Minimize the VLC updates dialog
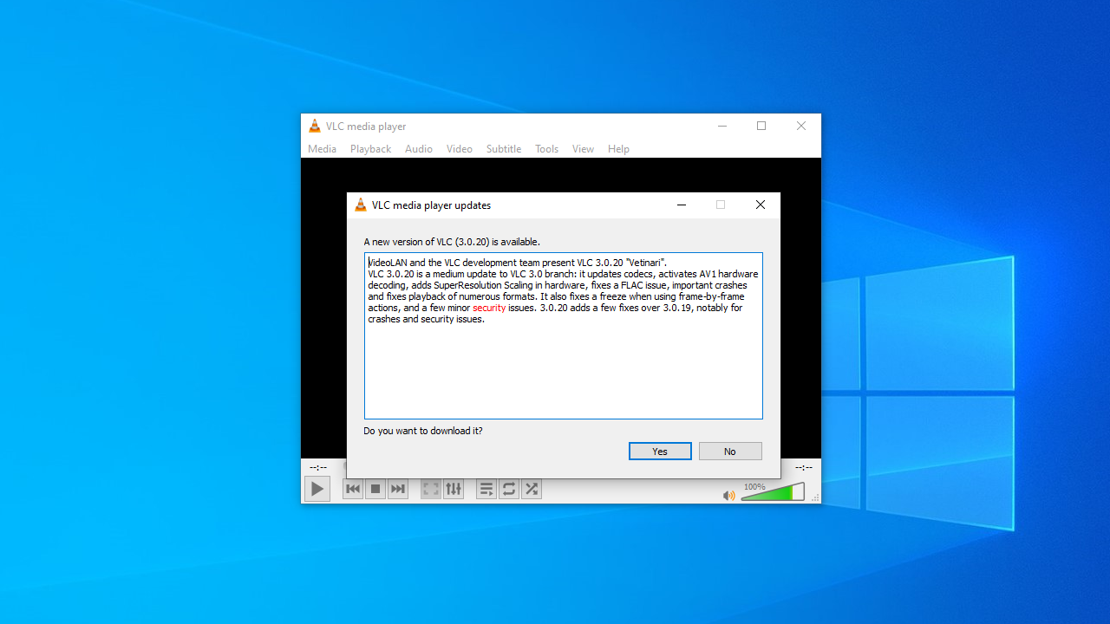1110x624 pixels. 682,205
